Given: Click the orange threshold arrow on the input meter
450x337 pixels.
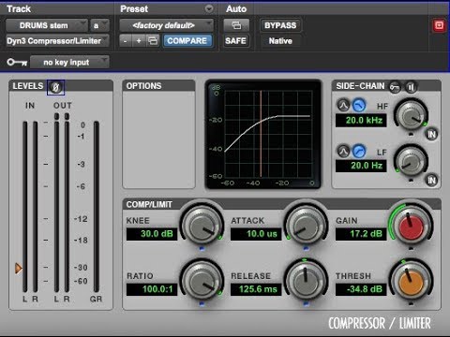Looking at the screenshot, I should (19, 268).
